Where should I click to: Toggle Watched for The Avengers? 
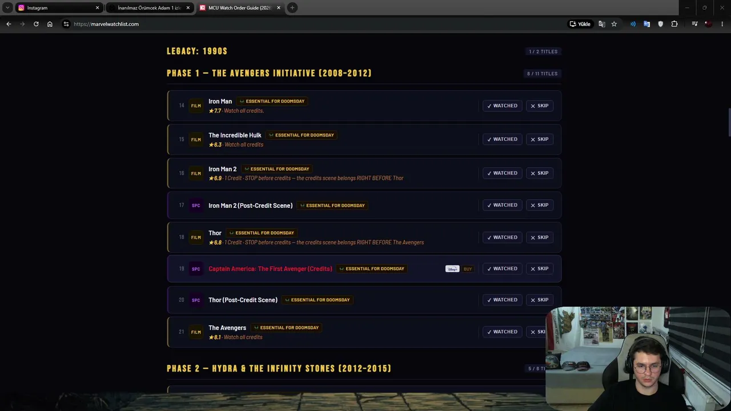pos(502,332)
